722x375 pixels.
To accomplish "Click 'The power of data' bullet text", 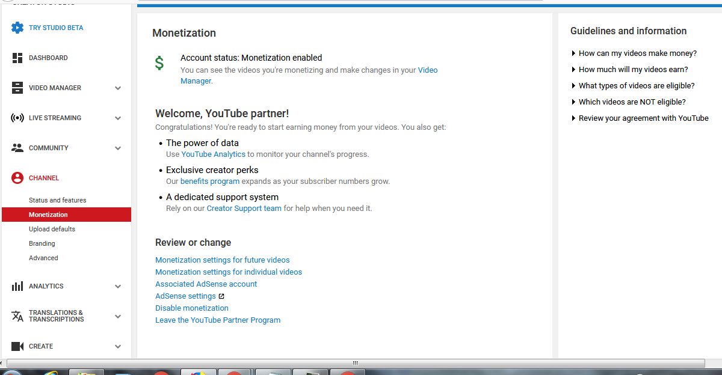I will pyautogui.click(x=202, y=143).
